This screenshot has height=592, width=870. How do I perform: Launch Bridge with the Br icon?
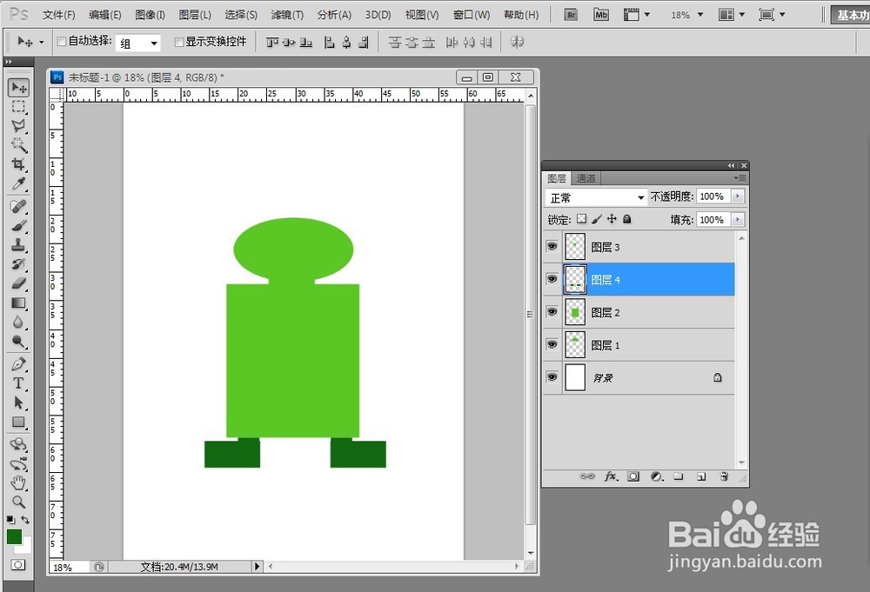click(571, 15)
